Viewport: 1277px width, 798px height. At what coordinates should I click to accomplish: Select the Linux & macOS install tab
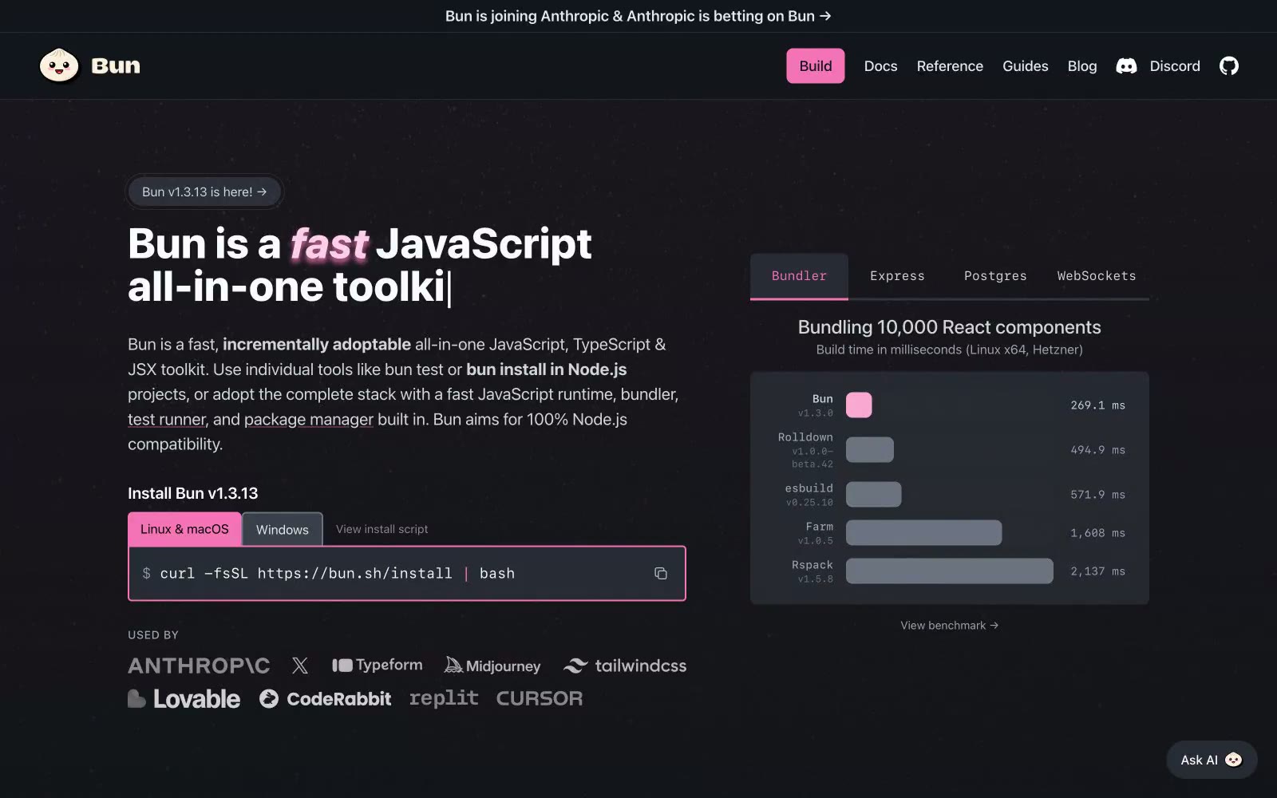[184, 529]
